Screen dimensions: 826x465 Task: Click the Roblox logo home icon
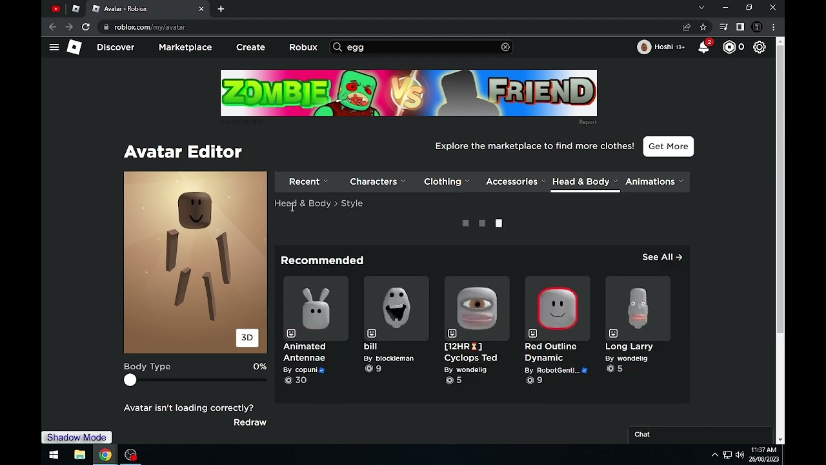pyautogui.click(x=74, y=47)
